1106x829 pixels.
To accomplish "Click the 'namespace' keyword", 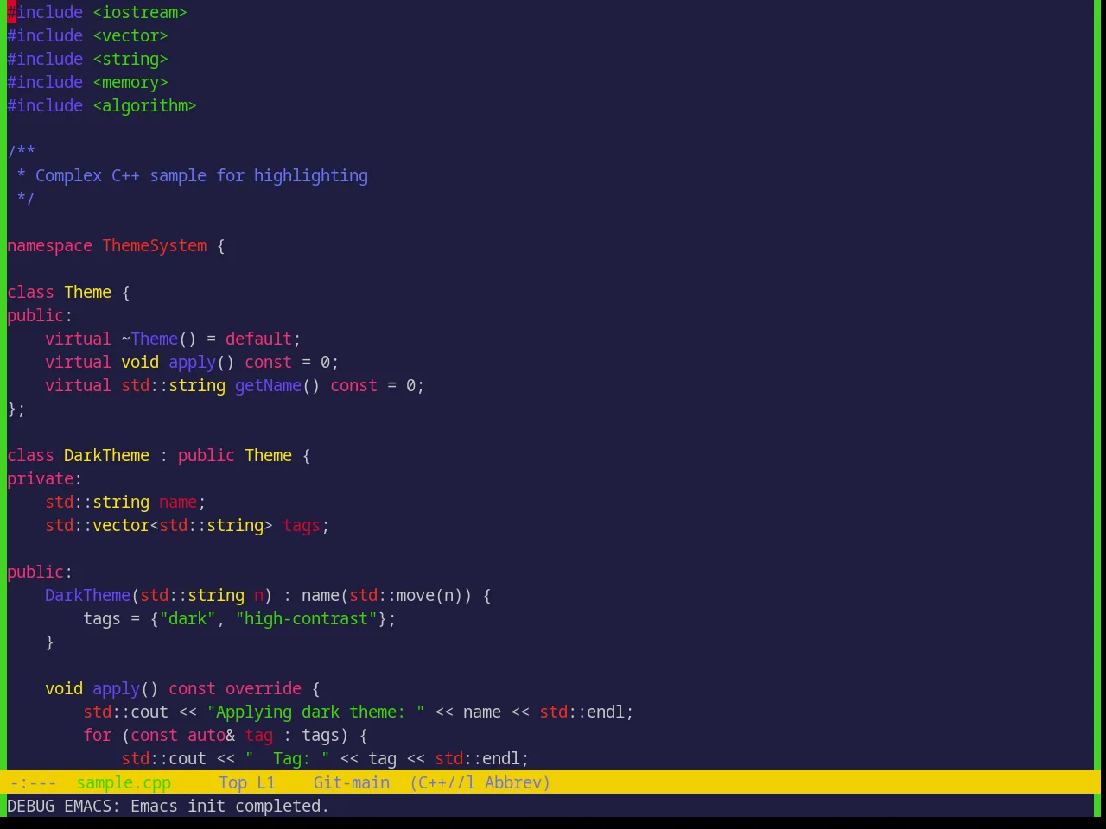I will pos(49,245).
